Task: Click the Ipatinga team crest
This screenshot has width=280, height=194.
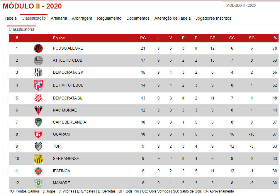Action: 38,171
